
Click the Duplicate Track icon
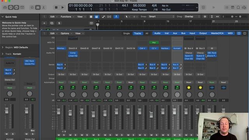[x=52, y=23]
